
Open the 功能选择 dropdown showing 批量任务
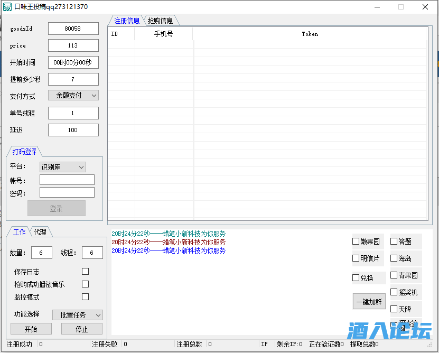click(77, 314)
